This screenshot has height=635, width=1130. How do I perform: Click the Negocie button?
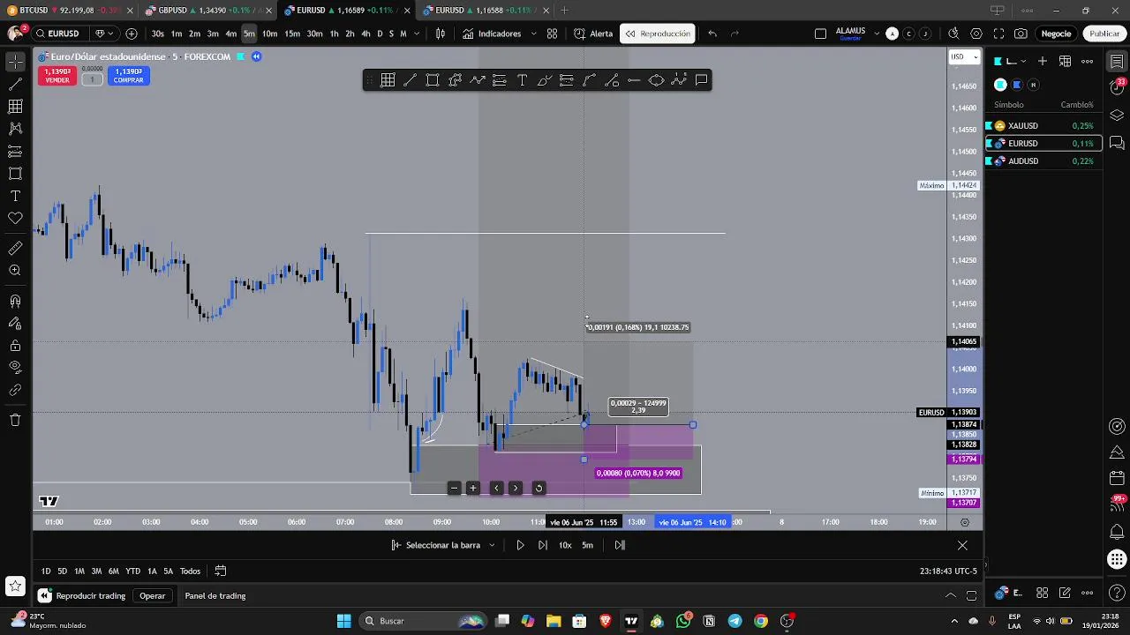(x=1056, y=34)
